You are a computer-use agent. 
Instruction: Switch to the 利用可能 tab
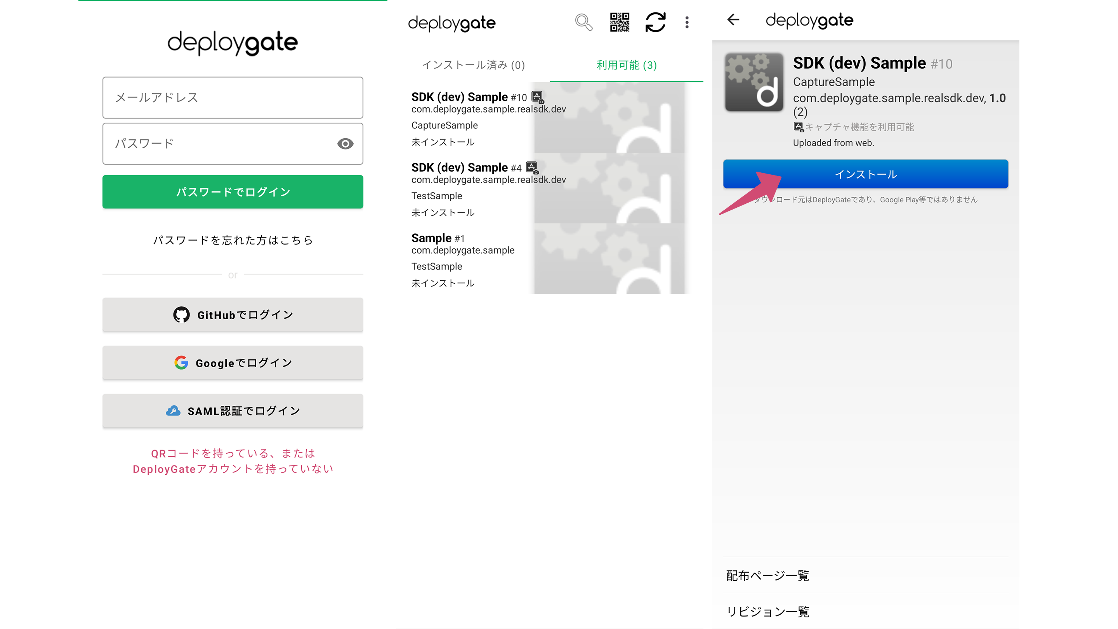tap(626, 66)
